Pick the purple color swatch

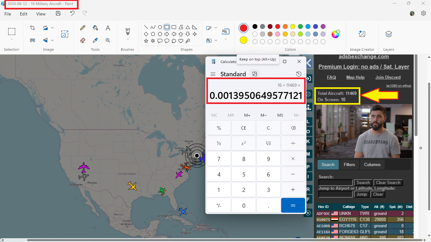[x=323, y=26]
